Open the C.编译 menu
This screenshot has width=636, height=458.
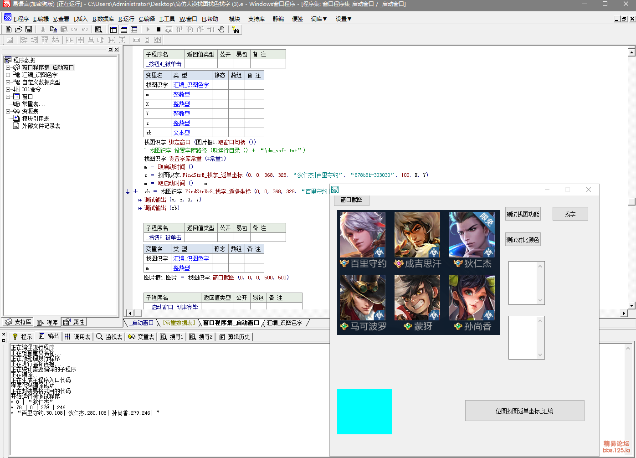(147, 19)
